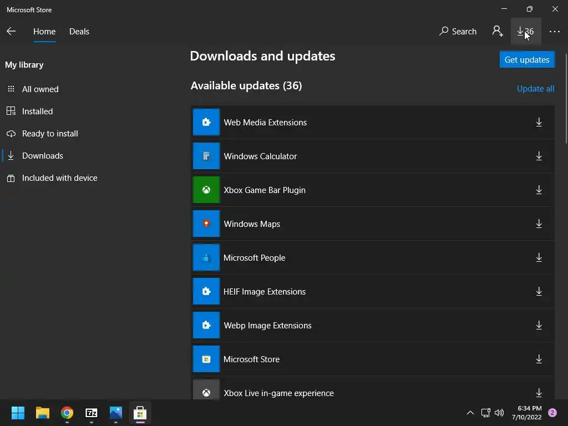
Task: Open the HEIF Image Extensions entry
Action: [373, 291]
